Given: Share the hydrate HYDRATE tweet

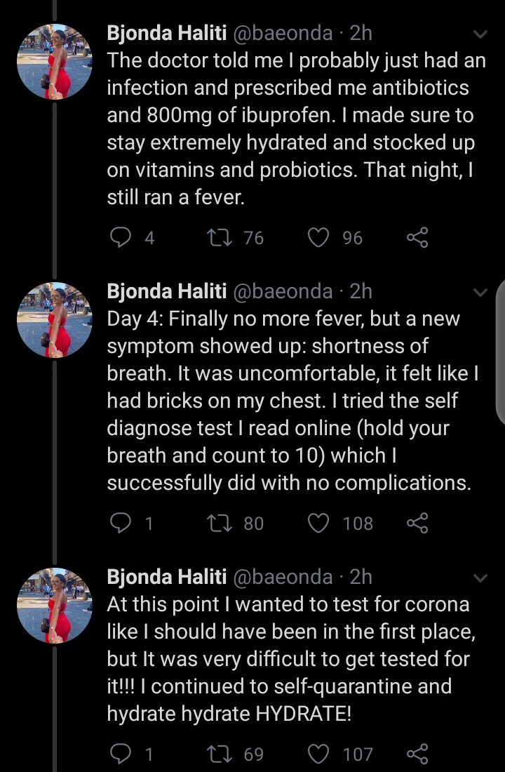Looking at the screenshot, I should [417, 754].
